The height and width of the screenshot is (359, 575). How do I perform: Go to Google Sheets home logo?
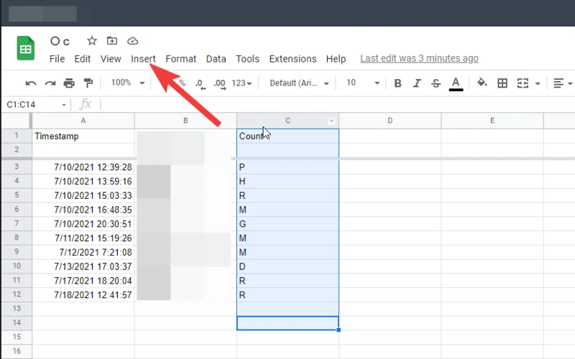(26, 49)
